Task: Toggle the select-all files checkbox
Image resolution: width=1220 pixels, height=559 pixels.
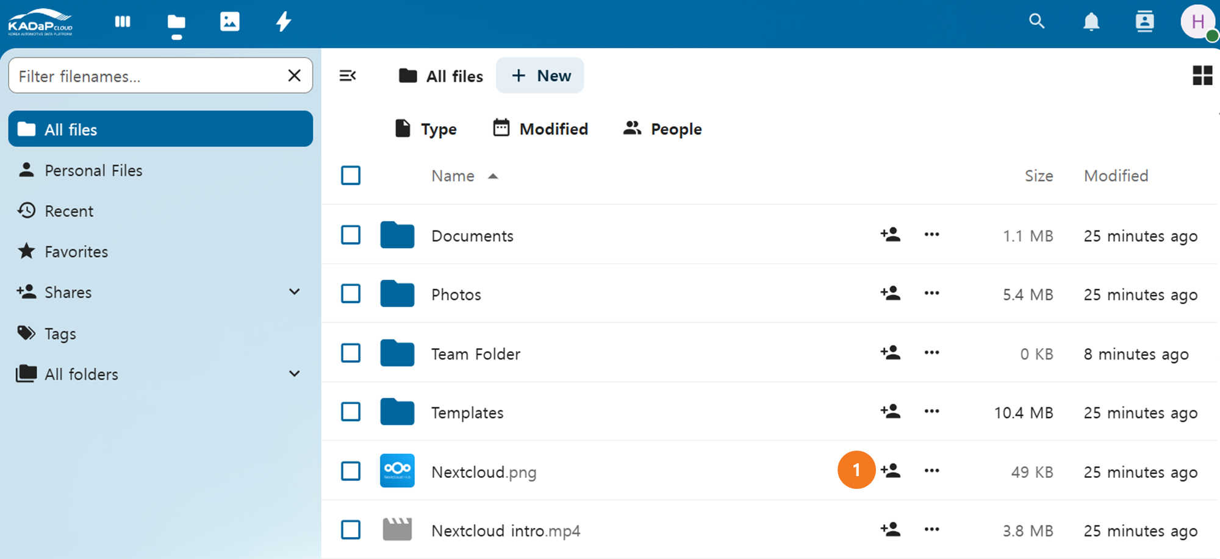Action: point(351,176)
